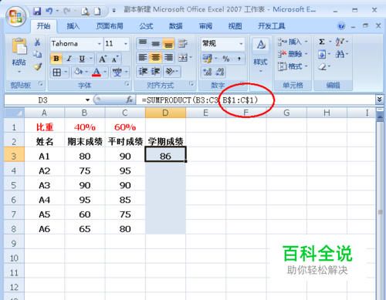Image resolution: width=386 pixels, height=300 pixels.
Task: Apply percent style
Action: coord(226,59)
